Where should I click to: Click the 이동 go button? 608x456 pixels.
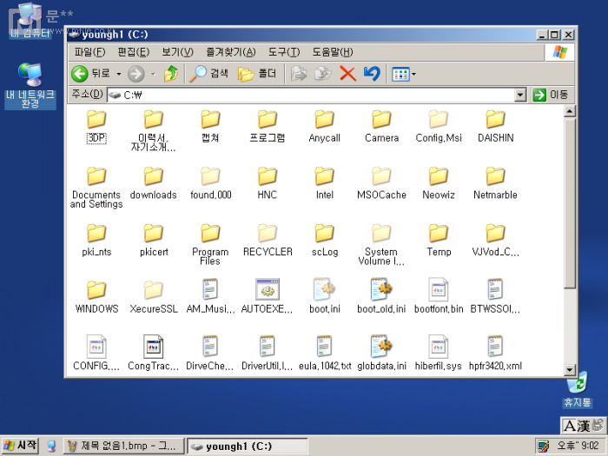pyautogui.click(x=551, y=95)
